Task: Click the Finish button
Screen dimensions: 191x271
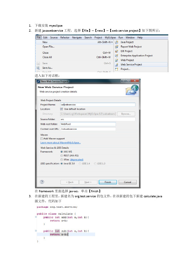Action: point(108,182)
